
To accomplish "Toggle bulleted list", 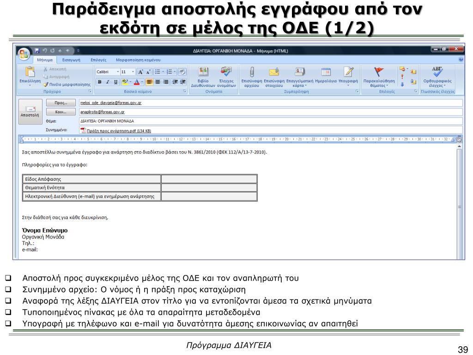I will [x=158, y=72].
